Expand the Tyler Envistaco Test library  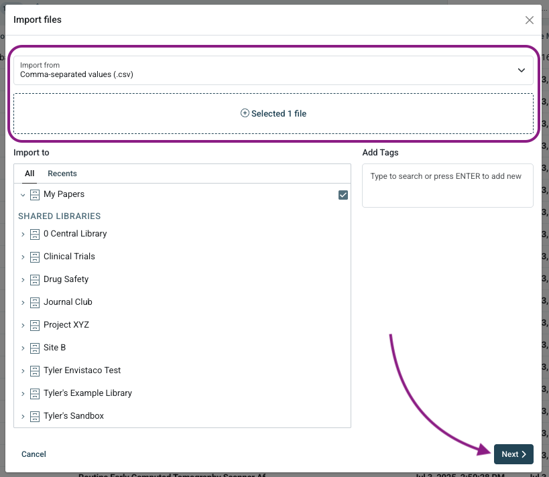coord(23,371)
